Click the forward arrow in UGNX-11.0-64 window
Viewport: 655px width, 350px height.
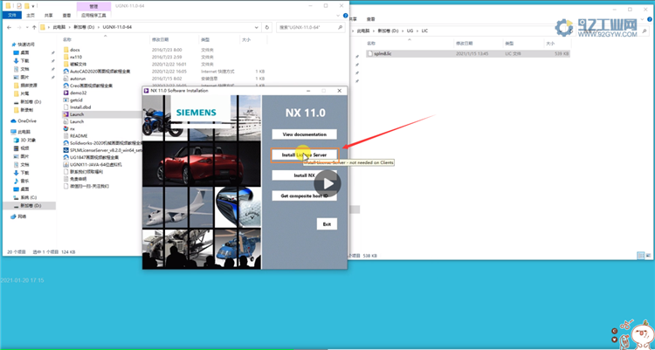(x=19, y=27)
